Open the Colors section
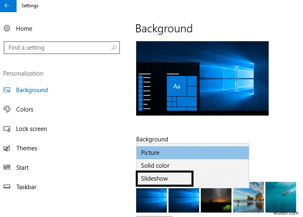The width and height of the screenshot is (303, 217). [25, 110]
